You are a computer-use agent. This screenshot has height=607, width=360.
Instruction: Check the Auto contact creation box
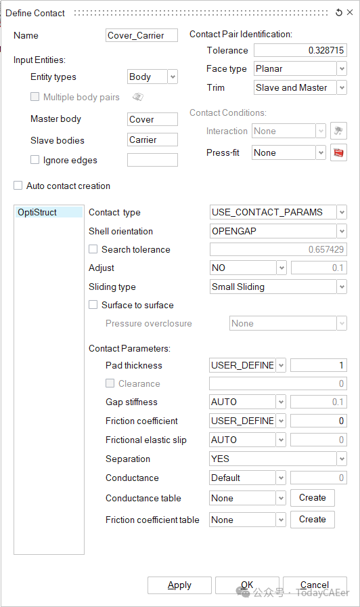tap(18, 186)
